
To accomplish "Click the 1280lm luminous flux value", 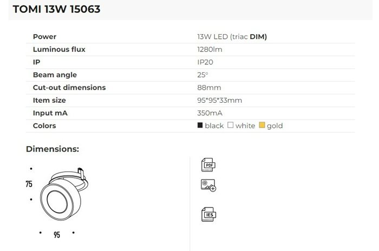I will (210, 49).
